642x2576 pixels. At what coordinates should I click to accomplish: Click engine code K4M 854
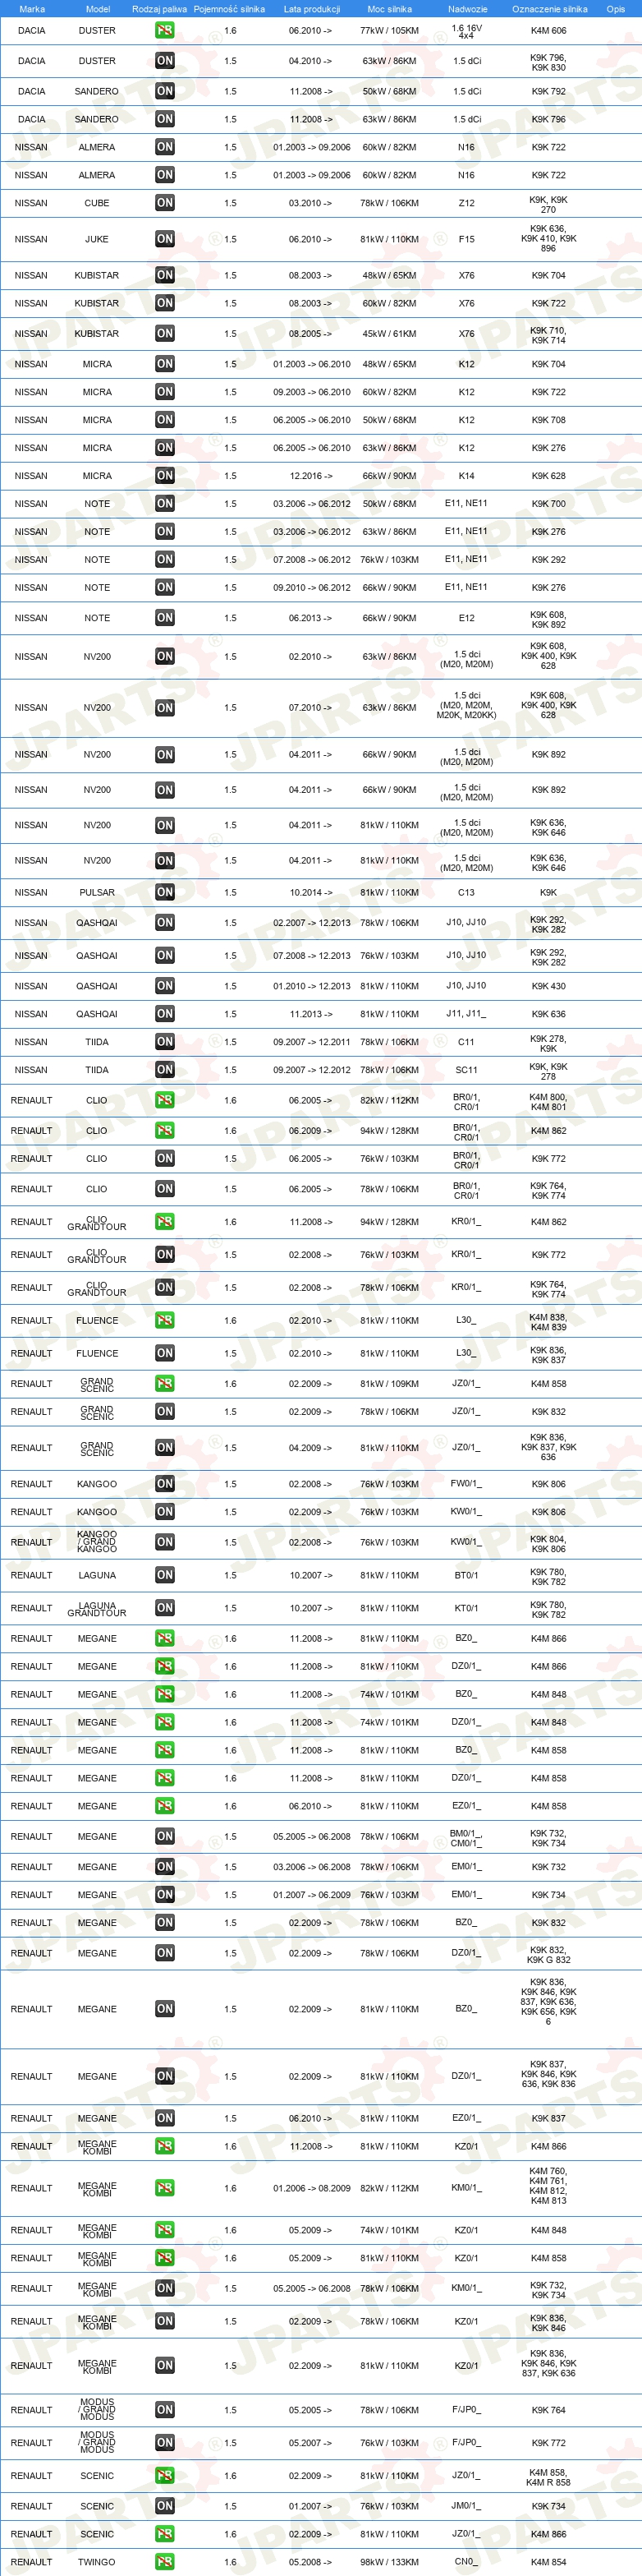click(x=548, y=2562)
